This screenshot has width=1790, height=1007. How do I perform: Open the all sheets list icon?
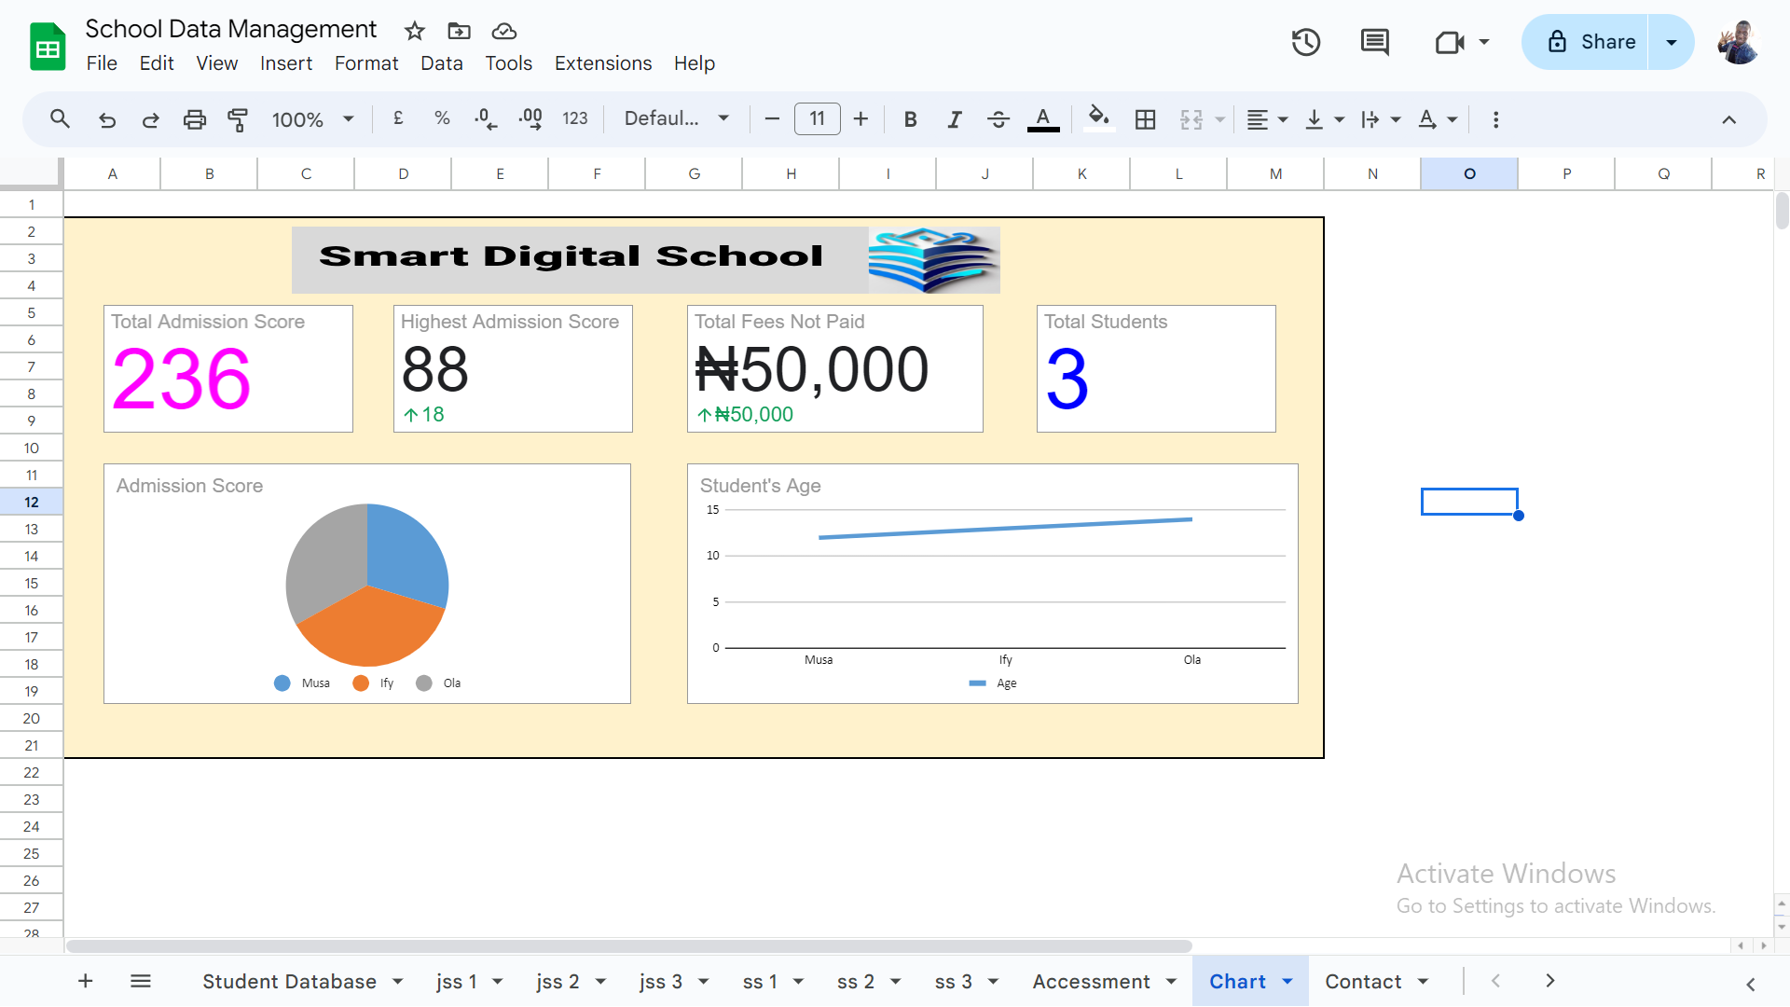(141, 981)
